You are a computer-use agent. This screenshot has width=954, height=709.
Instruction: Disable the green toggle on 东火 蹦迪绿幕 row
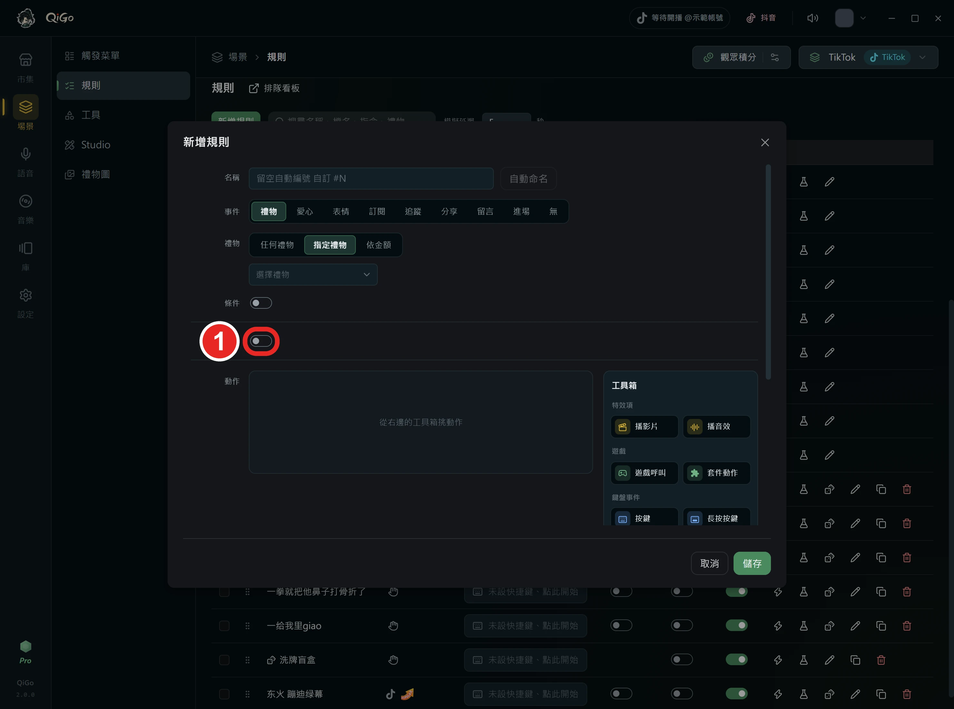736,694
